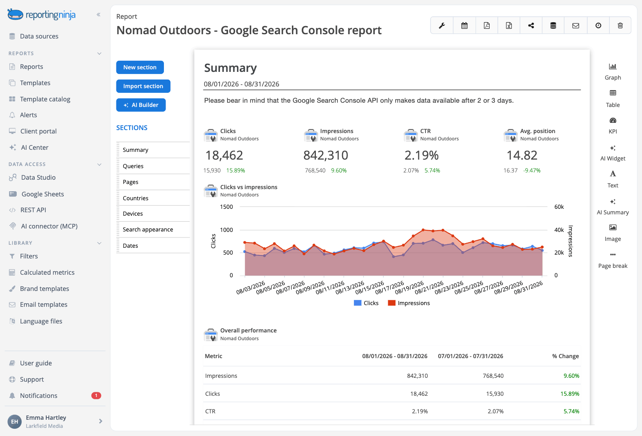
Task: Collapse the Data Access menu group
Action: tap(99, 164)
